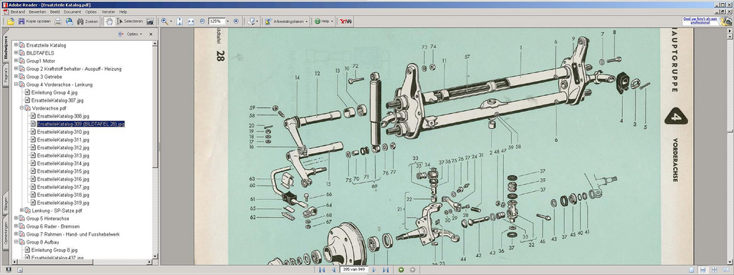Switch to the Pagina's side tab
The image size is (734, 275).
click(5, 76)
